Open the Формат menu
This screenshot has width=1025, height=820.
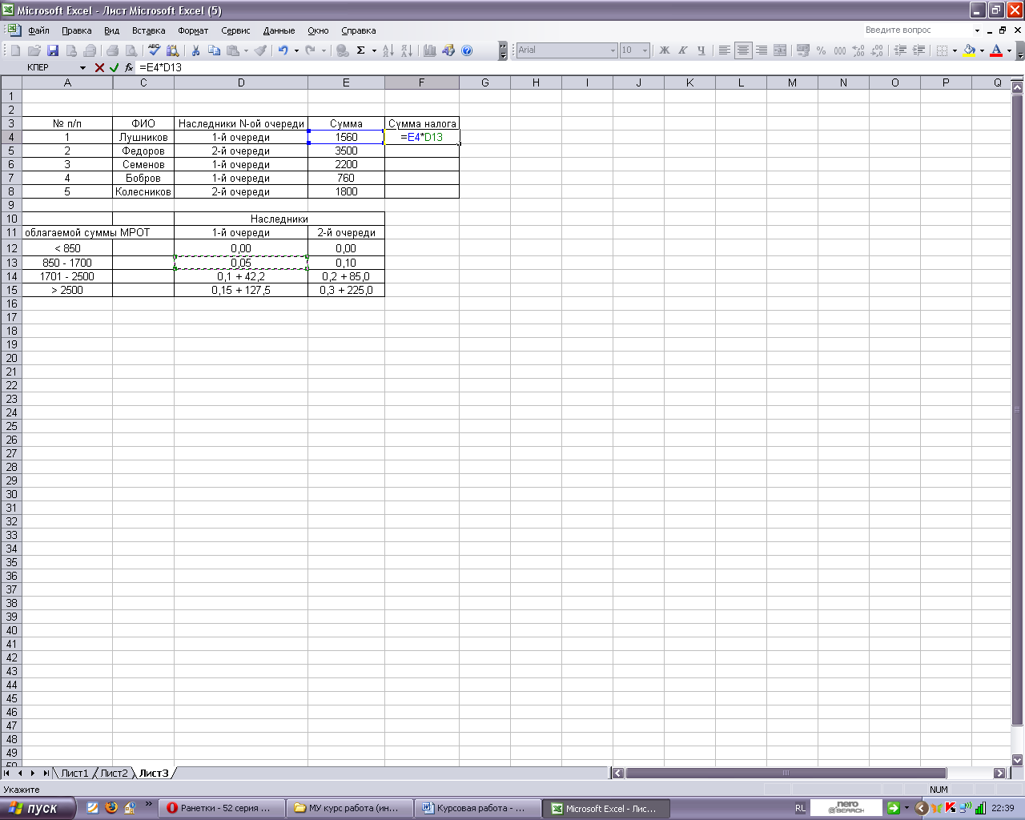pos(193,30)
